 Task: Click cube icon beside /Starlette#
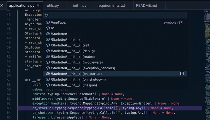(48, 34)
